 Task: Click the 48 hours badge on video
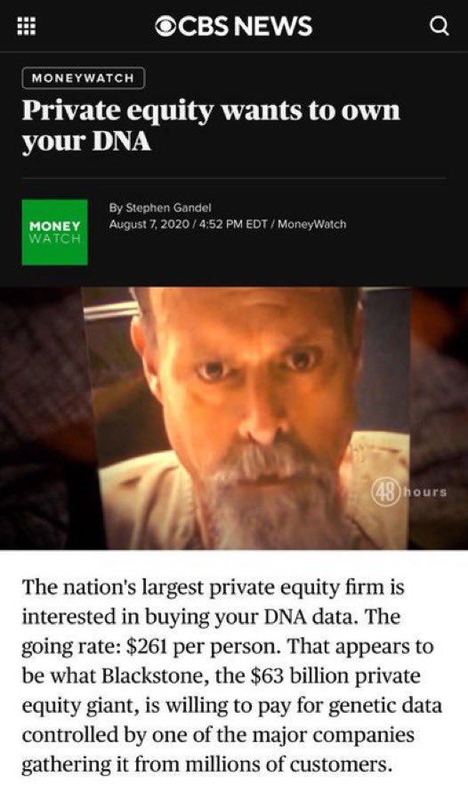click(408, 493)
